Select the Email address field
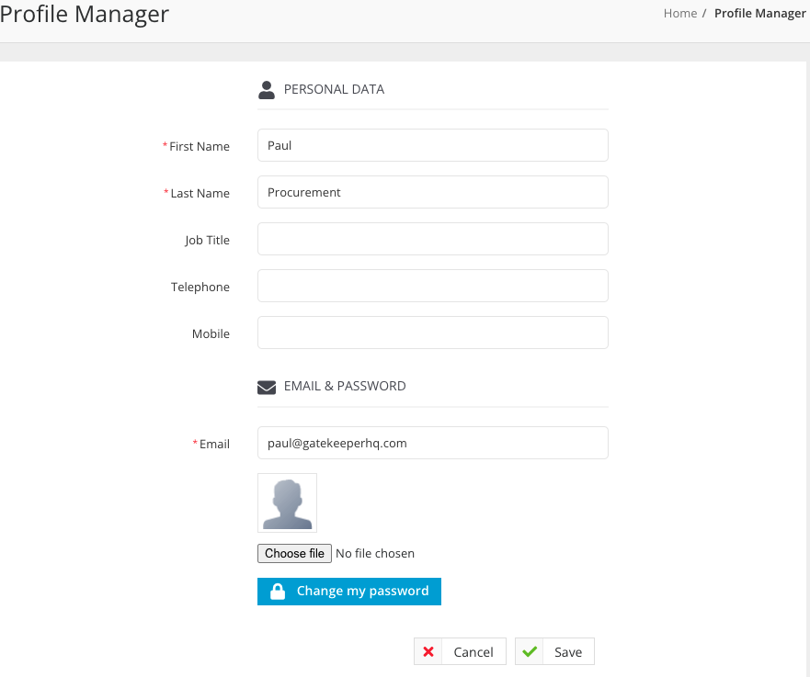The image size is (810, 677). (x=433, y=443)
